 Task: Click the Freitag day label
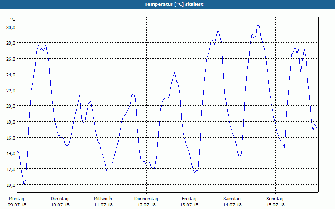(x=189, y=199)
